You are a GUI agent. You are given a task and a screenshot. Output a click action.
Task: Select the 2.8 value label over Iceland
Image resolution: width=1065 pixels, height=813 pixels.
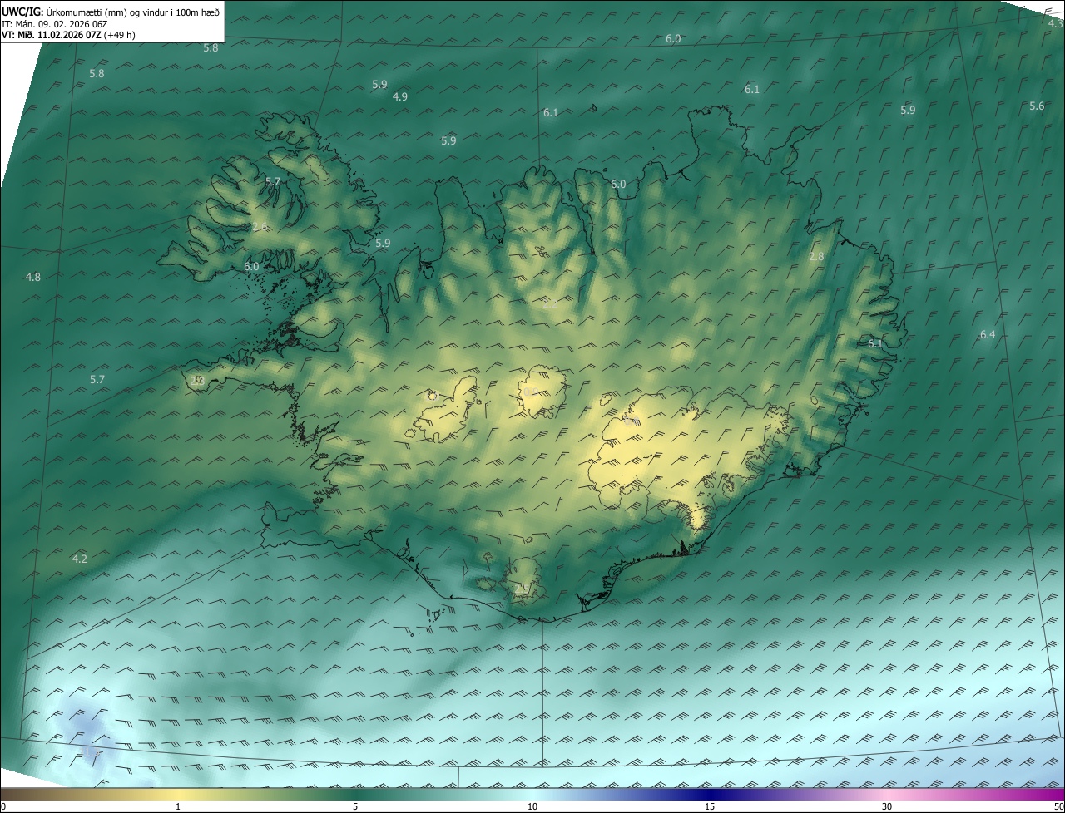point(816,256)
